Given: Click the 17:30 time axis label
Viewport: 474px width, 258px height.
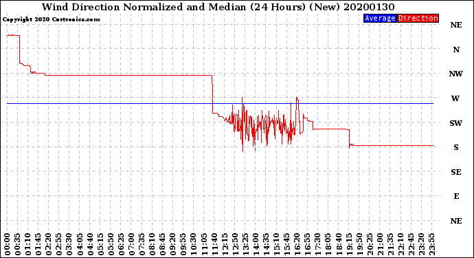Looking at the screenshot, I should (317, 244).
